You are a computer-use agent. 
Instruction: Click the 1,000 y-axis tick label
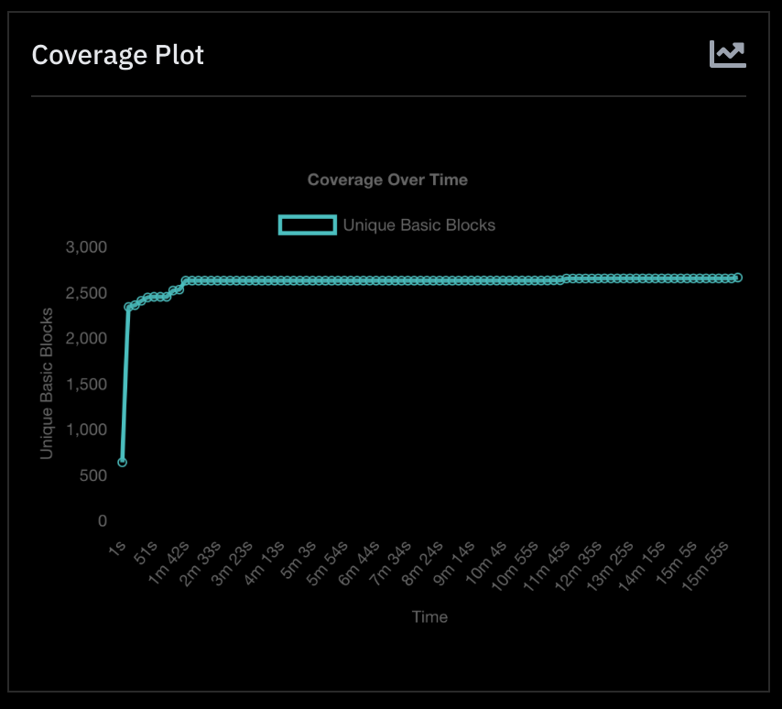pos(87,430)
